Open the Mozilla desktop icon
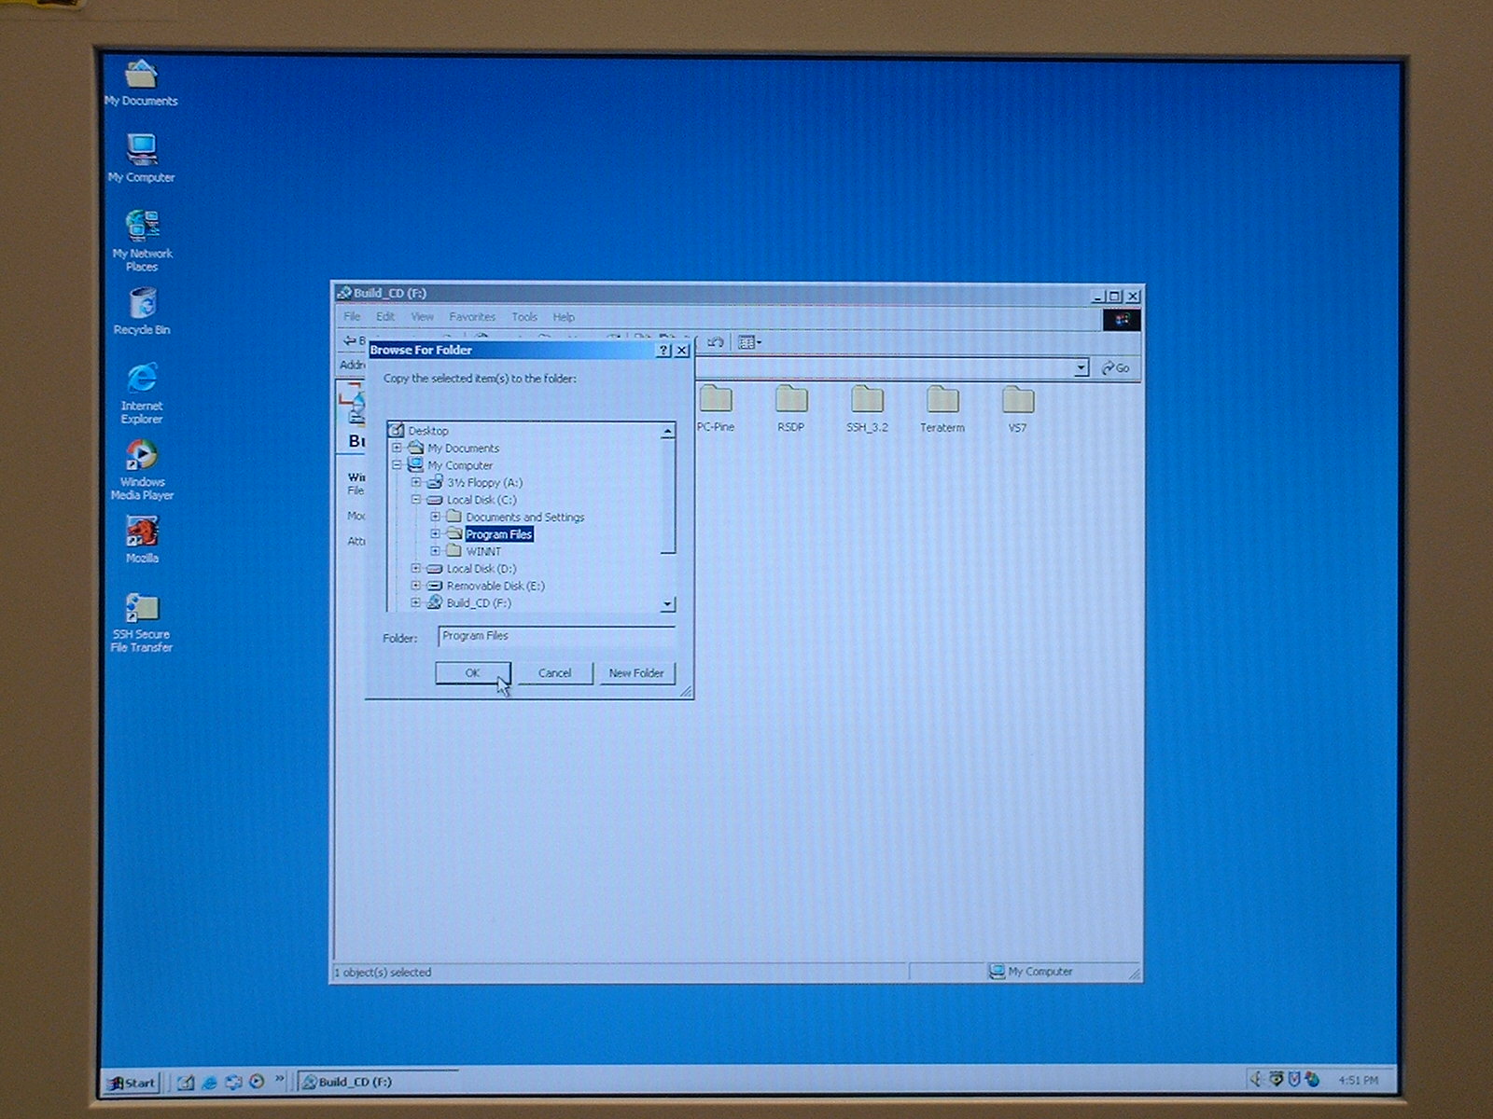The height and width of the screenshot is (1119, 1493). tap(142, 532)
